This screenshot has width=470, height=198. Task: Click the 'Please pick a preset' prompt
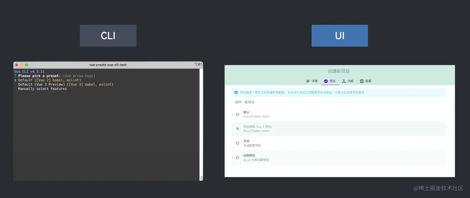(x=39, y=76)
